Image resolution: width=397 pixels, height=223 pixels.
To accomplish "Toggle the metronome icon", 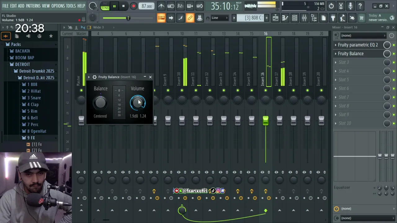I will [161, 6].
